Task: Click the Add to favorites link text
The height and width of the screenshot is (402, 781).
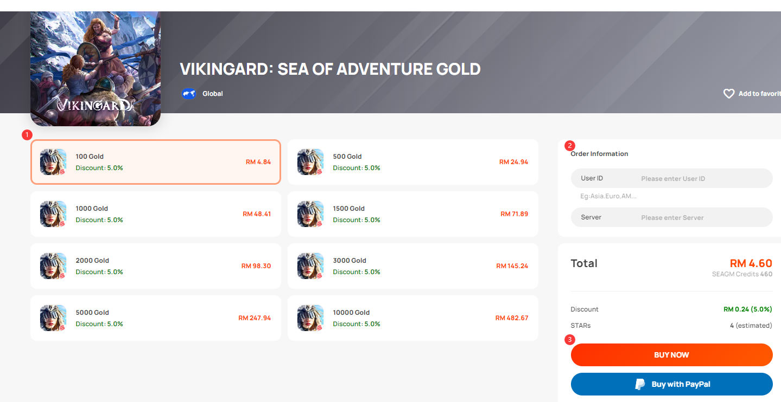Action: (x=759, y=94)
